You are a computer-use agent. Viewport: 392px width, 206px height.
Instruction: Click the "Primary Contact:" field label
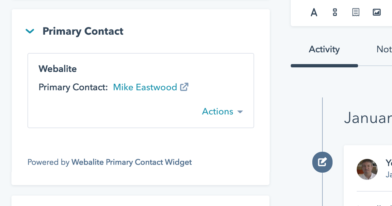tap(73, 87)
